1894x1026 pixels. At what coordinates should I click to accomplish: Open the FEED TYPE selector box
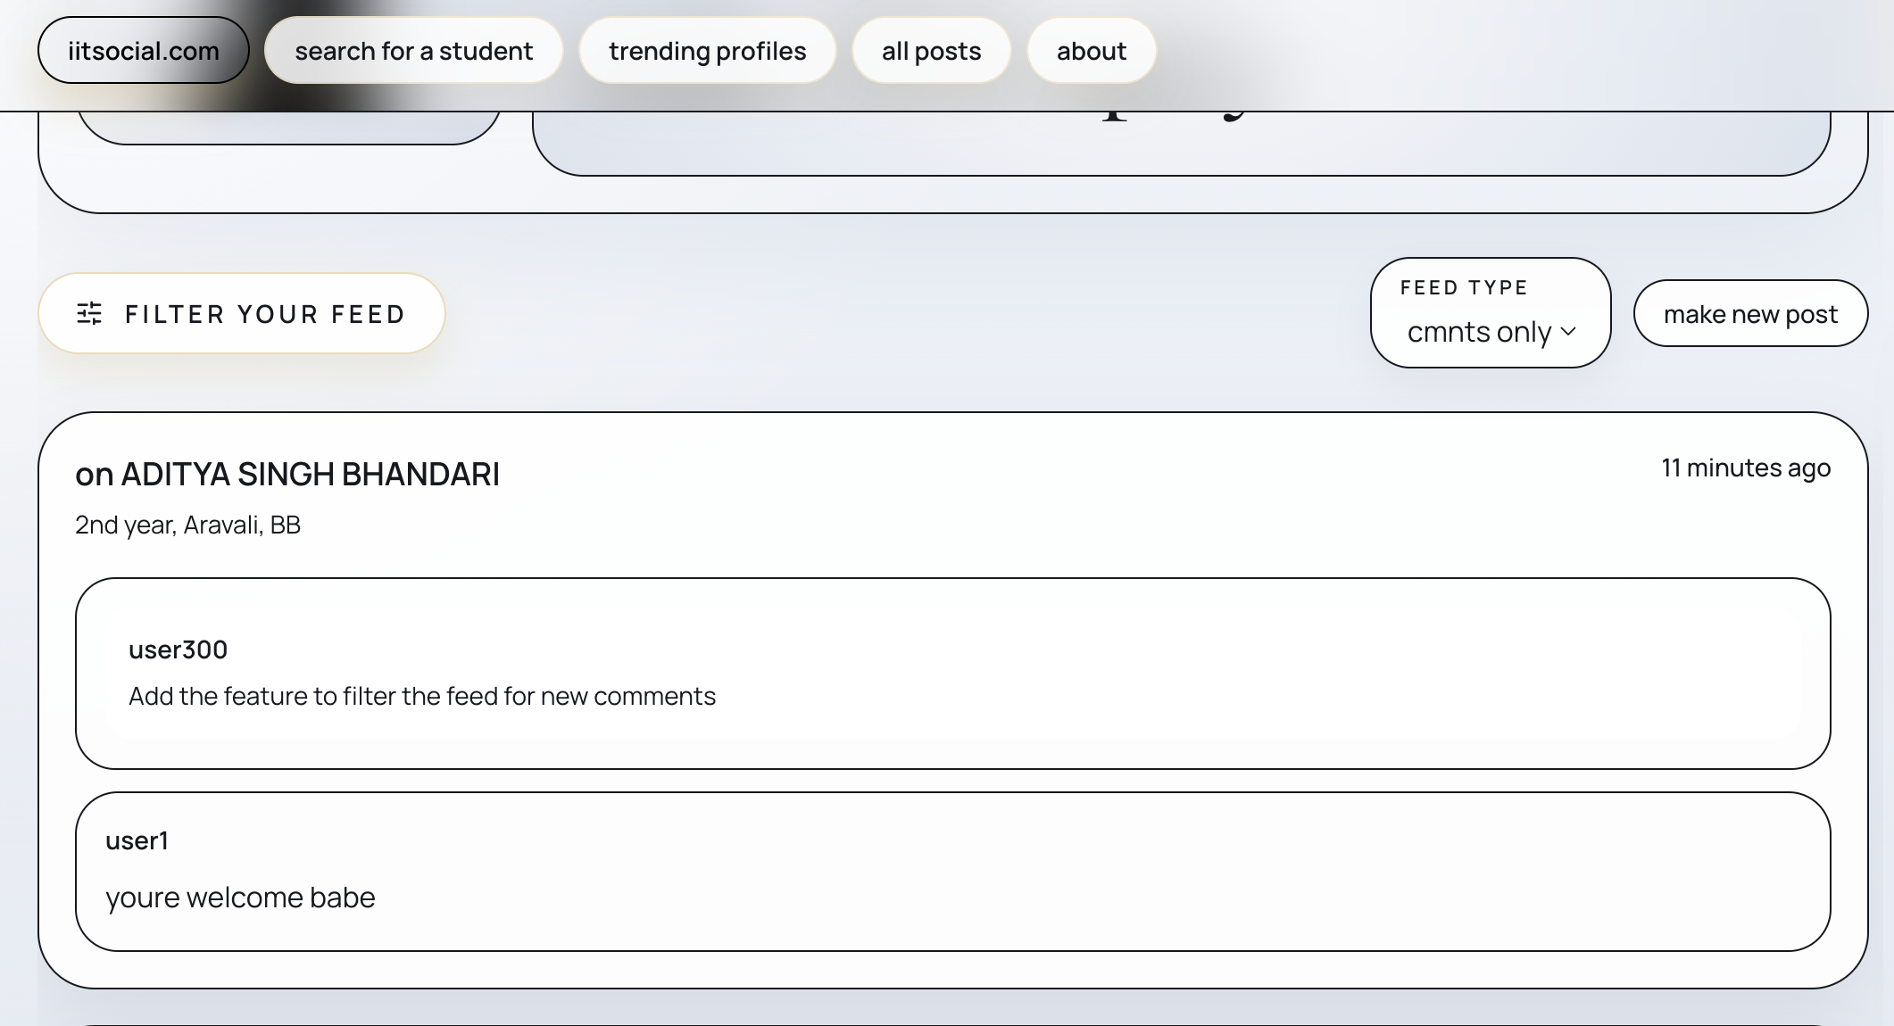(x=1490, y=313)
